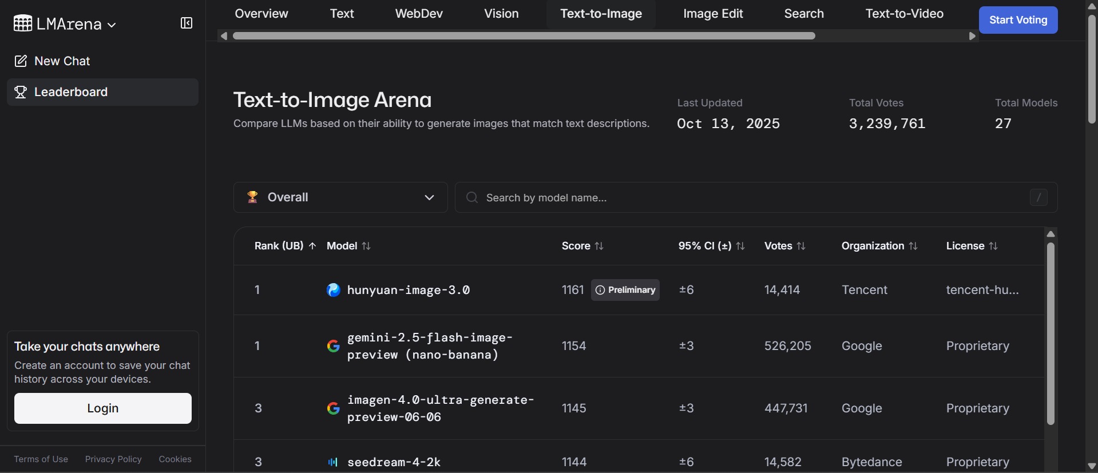Click the Total Votes value 3,239,761

[x=887, y=124]
